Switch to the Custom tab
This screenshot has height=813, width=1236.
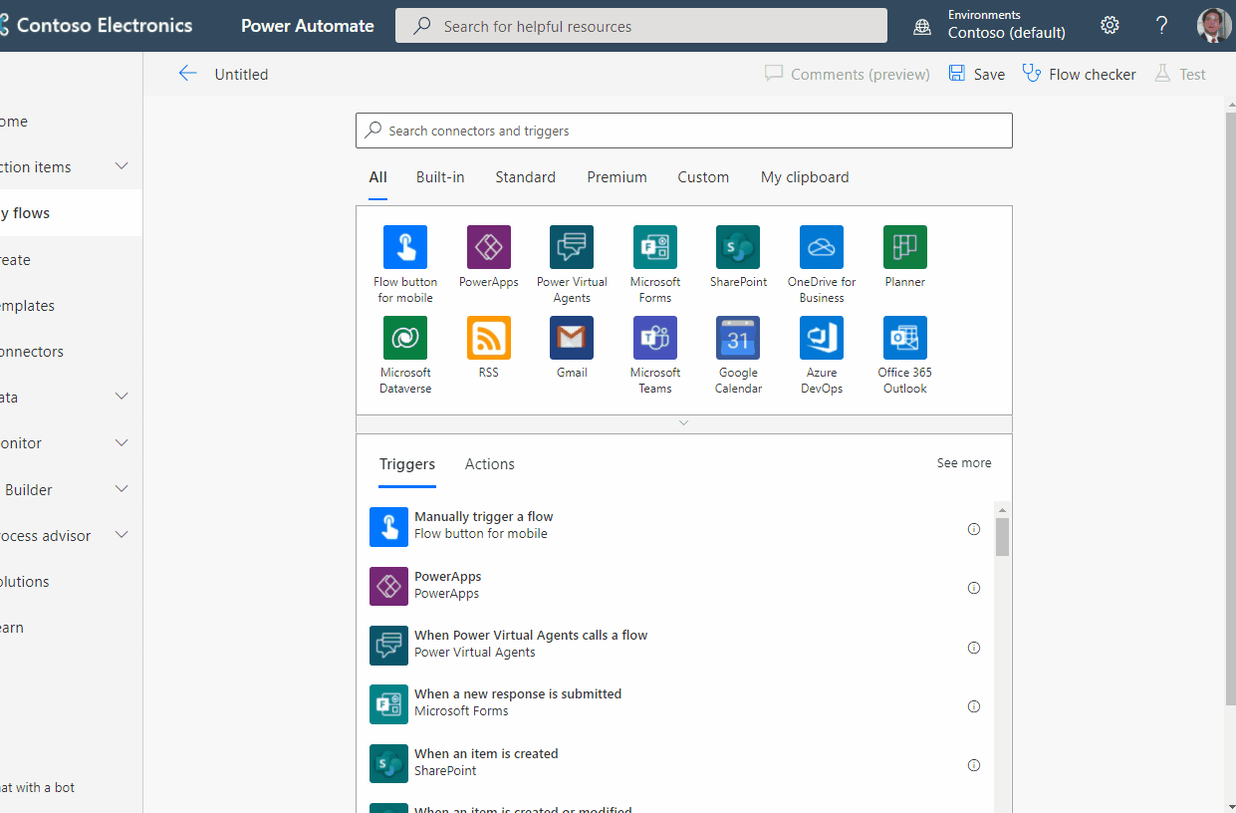[703, 177]
